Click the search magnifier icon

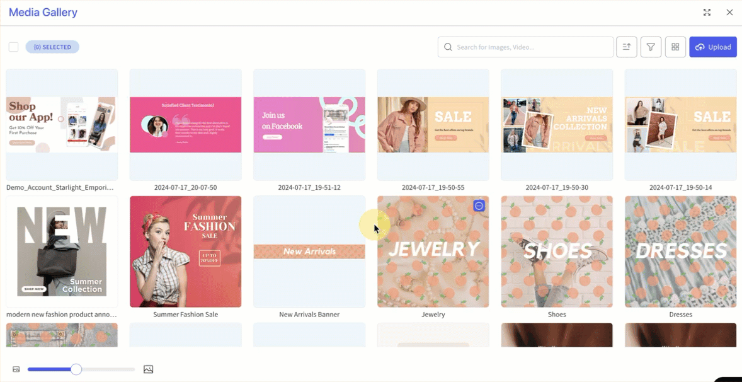pos(448,47)
